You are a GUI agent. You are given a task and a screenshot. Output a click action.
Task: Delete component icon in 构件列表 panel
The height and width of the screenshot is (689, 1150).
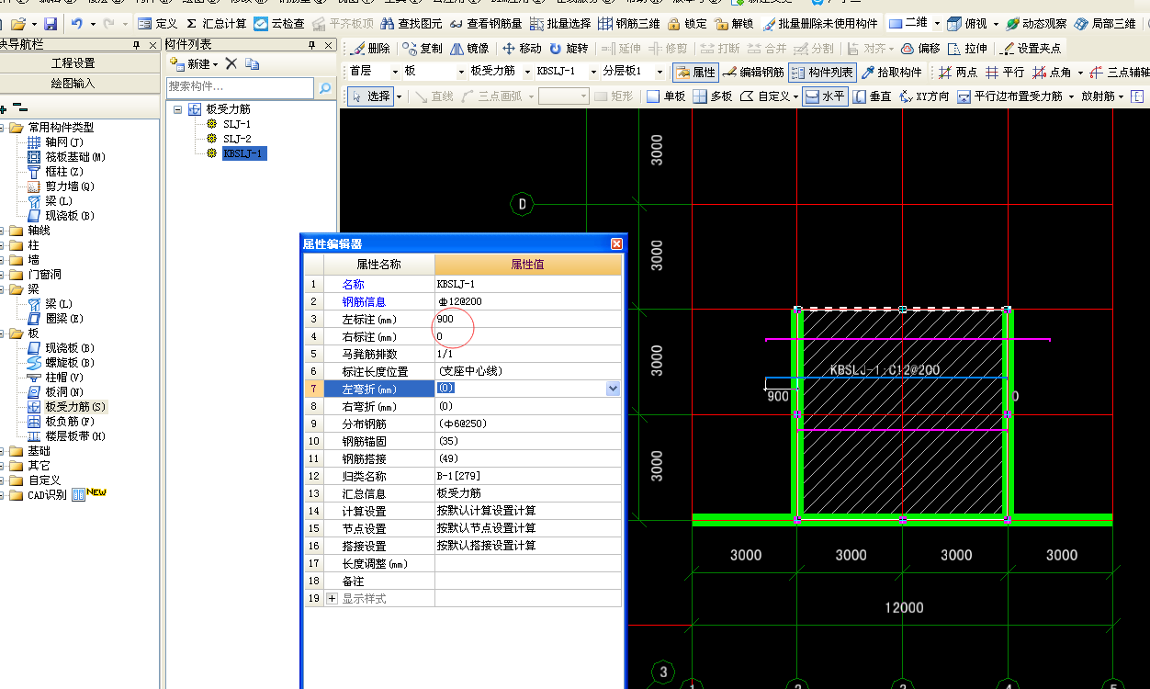click(x=231, y=63)
